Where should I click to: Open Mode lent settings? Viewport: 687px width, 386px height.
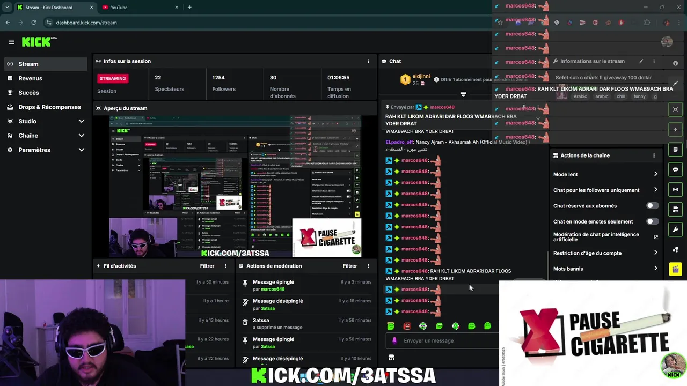[x=605, y=174]
